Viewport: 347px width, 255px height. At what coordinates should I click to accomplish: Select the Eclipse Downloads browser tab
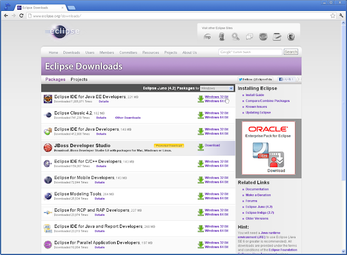coord(40,8)
